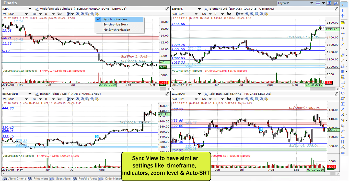Select the zoom in tool on IDEA chart
349x181 pixels.
click(77, 14)
